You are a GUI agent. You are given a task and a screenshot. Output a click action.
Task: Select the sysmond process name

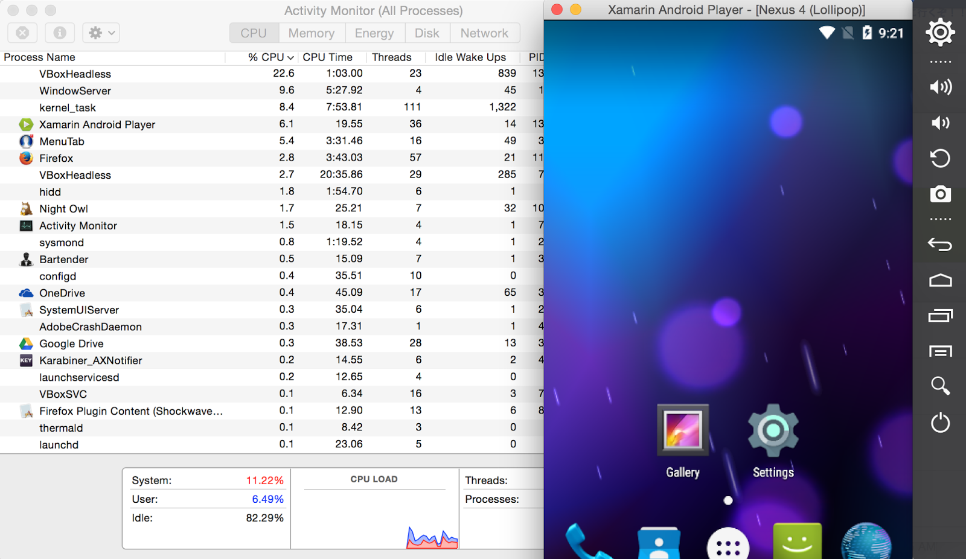pyautogui.click(x=62, y=243)
